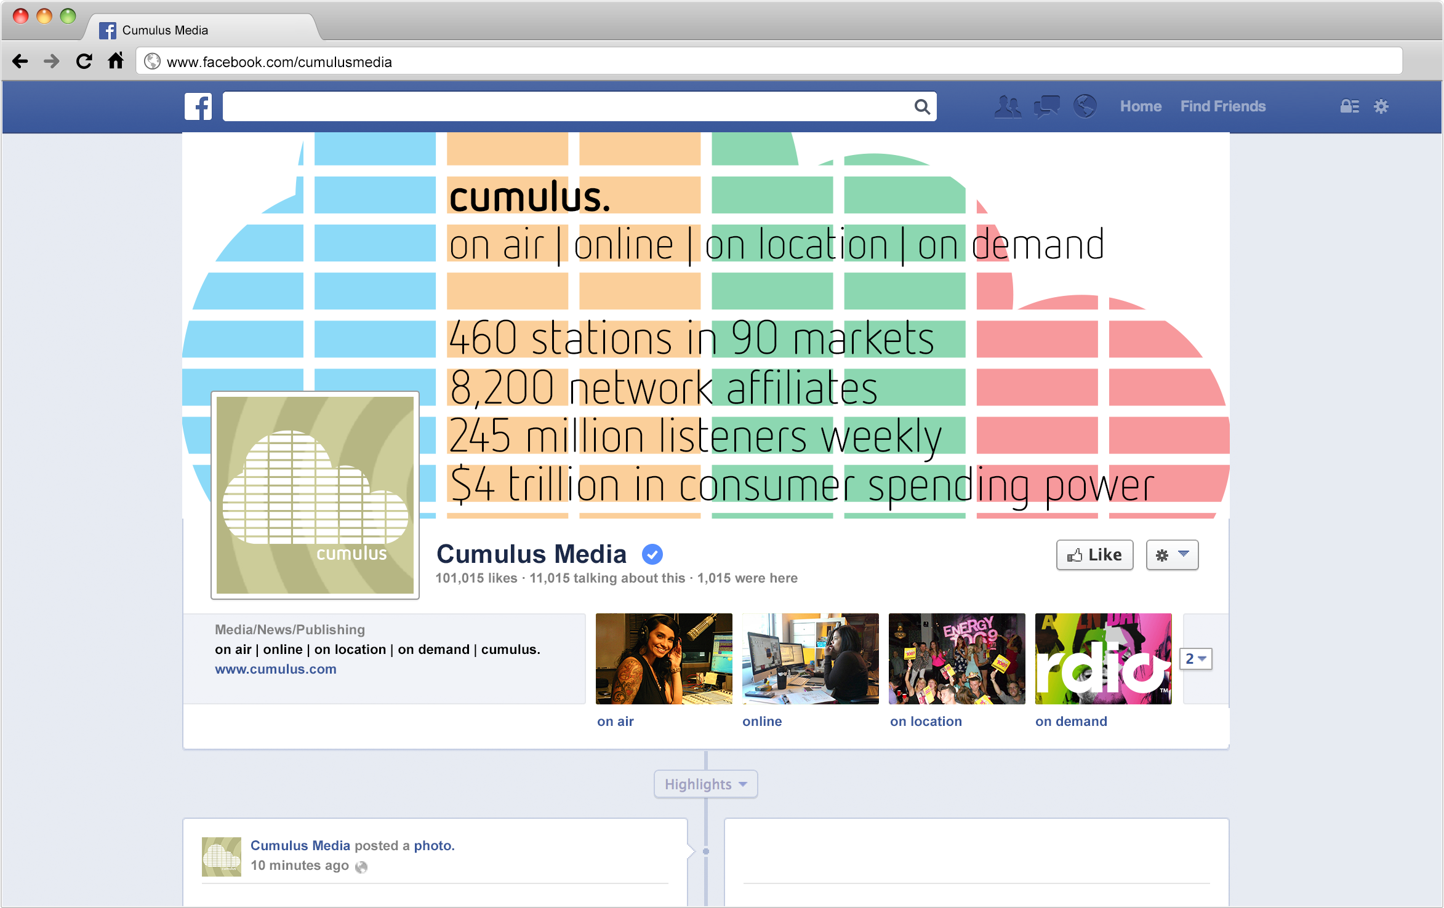This screenshot has width=1444, height=908.
Task: Expand the '2' more apps dropdown
Action: coord(1196,659)
